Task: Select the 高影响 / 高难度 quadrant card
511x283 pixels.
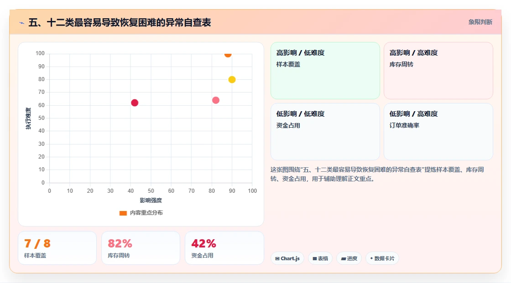Action: (x=438, y=70)
